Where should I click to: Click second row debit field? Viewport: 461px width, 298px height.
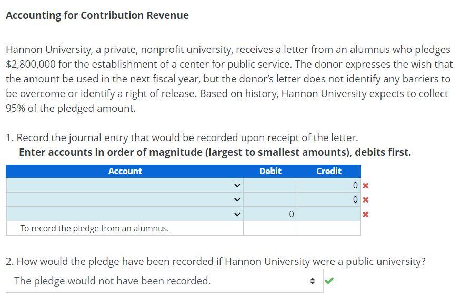pyautogui.click(x=270, y=199)
